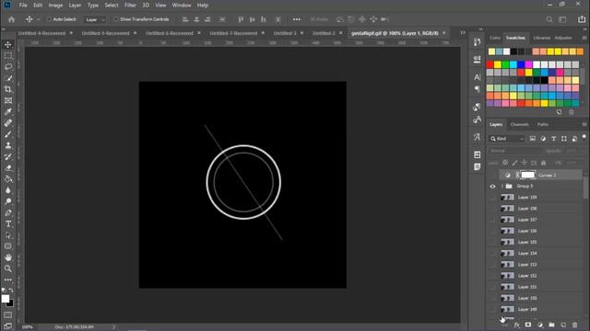Image resolution: width=590 pixels, height=331 pixels.
Task: Expand the Group 3 folder
Action: tap(501, 186)
